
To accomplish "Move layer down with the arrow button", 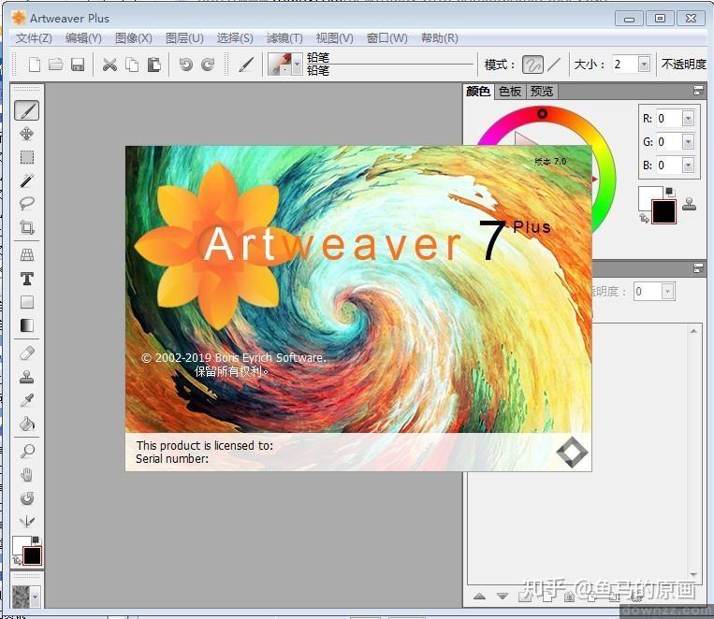I will click(x=503, y=597).
